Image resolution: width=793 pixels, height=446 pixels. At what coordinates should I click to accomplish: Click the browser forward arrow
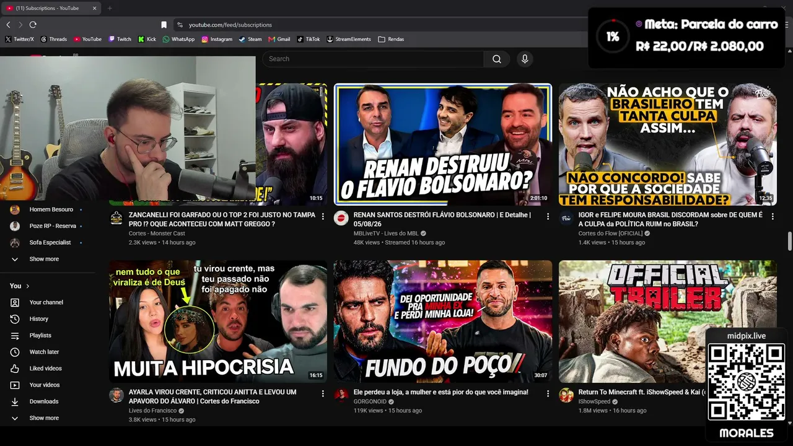coord(20,25)
